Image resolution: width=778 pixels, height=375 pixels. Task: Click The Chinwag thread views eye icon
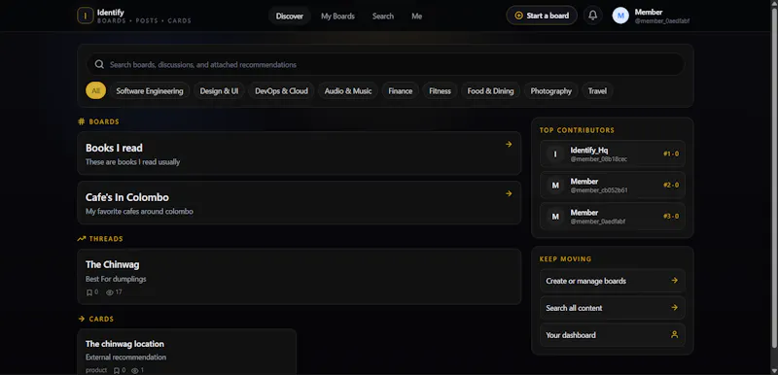pyautogui.click(x=110, y=292)
